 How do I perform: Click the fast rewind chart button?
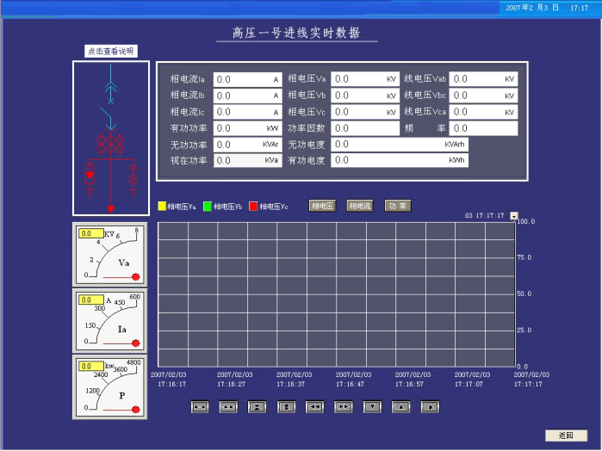pyautogui.click(x=314, y=406)
